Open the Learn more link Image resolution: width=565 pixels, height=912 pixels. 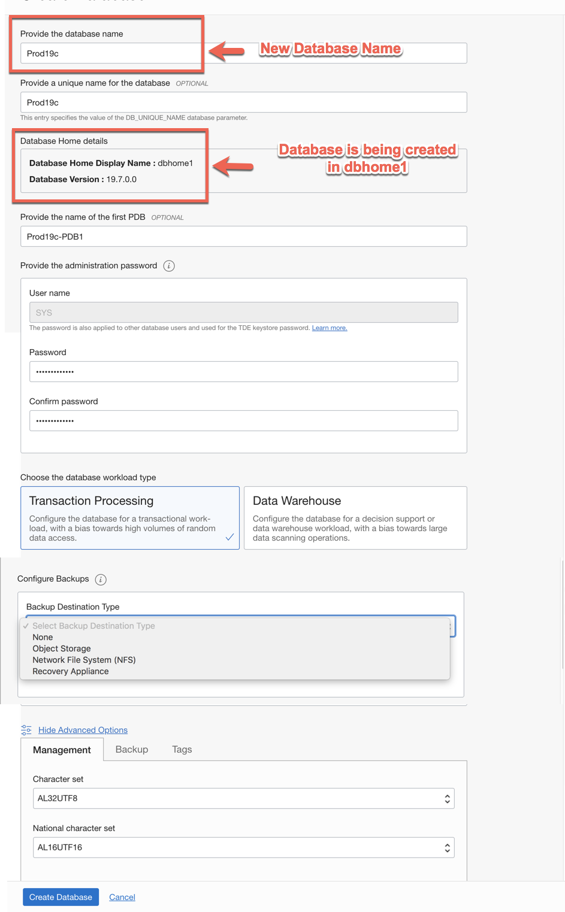[330, 328]
